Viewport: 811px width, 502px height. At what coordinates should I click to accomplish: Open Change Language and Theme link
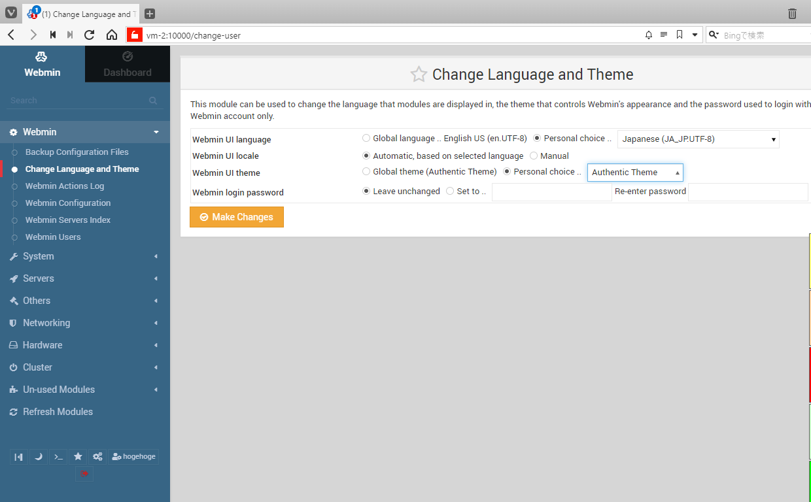coord(82,169)
